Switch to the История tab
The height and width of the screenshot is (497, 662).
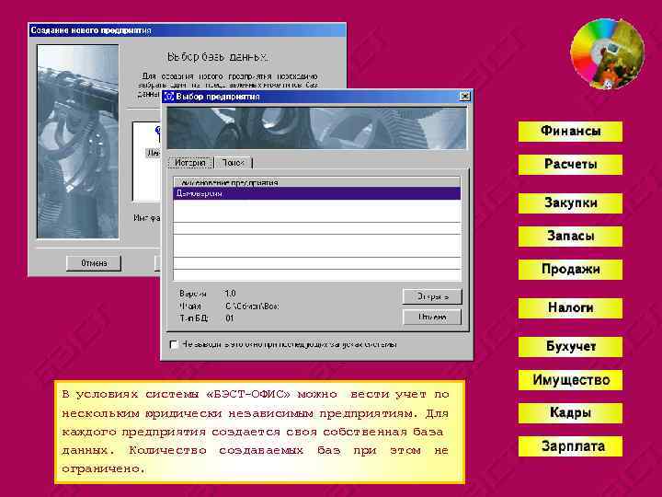[x=190, y=163]
